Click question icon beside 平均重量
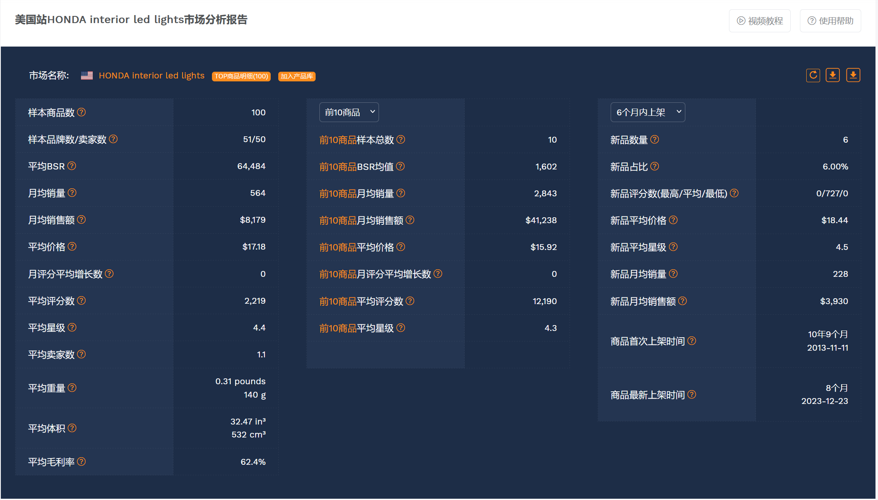 point(72,388)
